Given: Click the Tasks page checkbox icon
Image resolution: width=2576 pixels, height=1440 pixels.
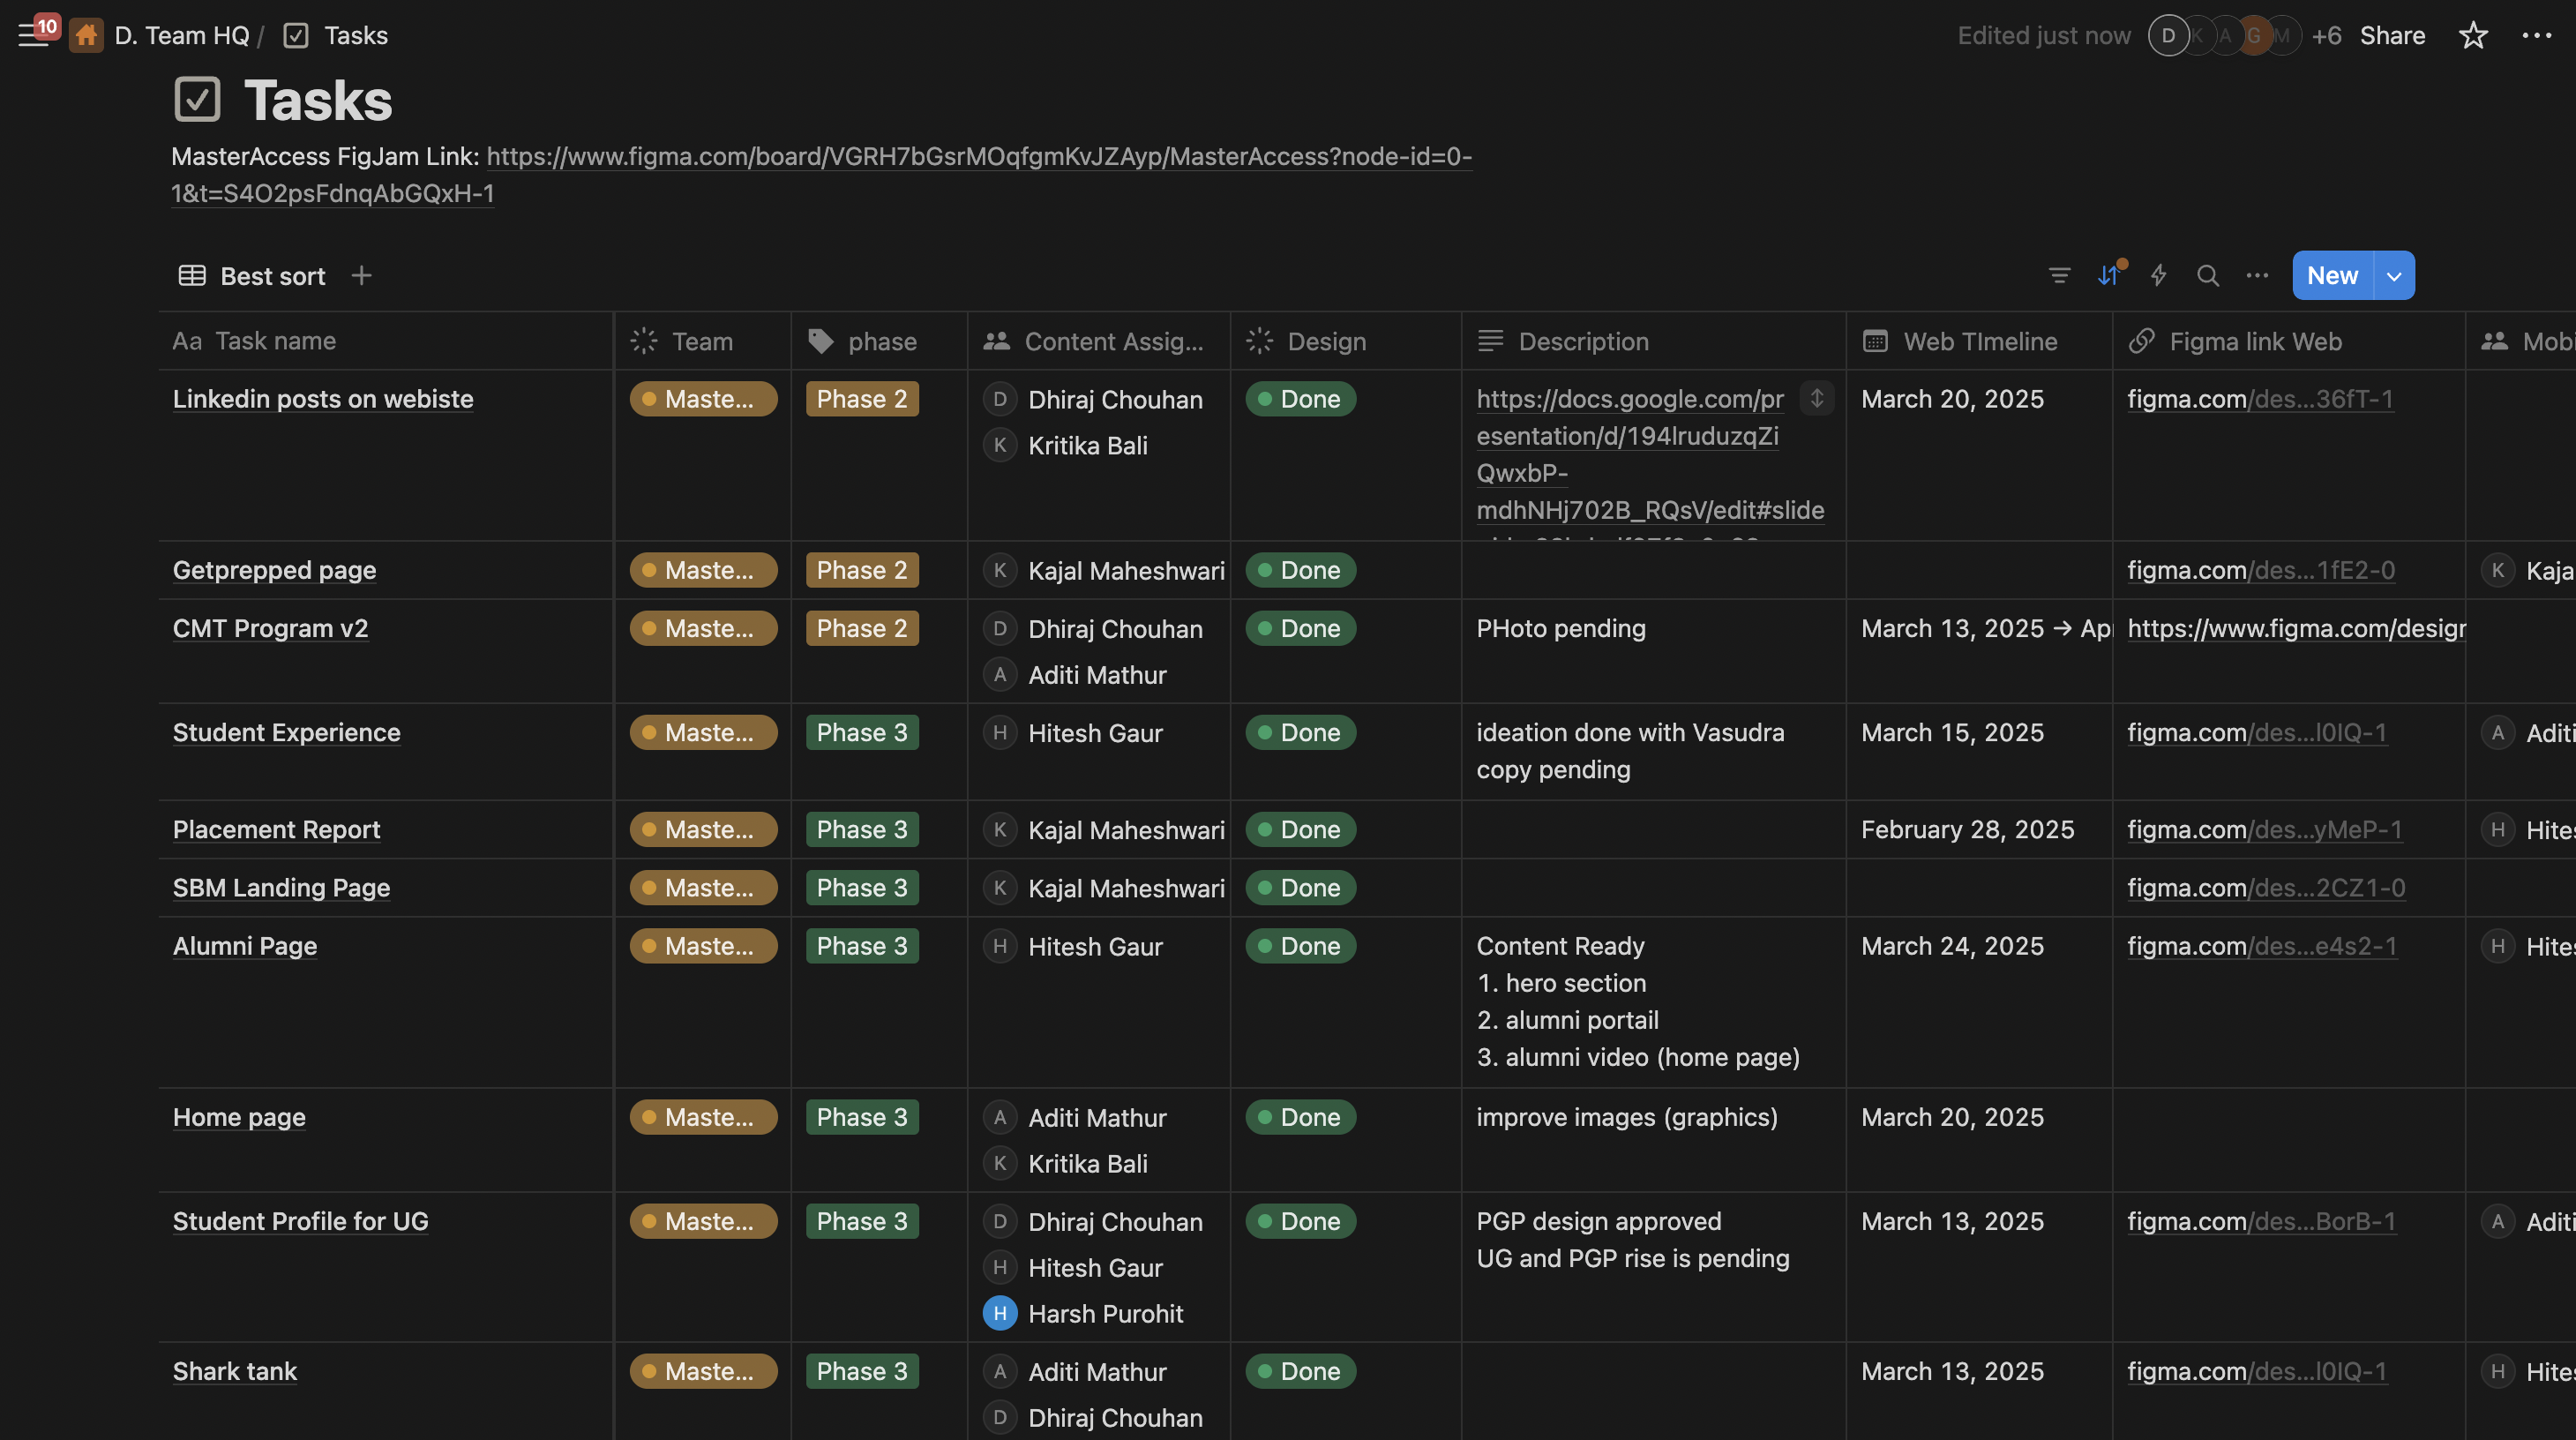Looking at the screenshot, I should [x=197, y=100].
